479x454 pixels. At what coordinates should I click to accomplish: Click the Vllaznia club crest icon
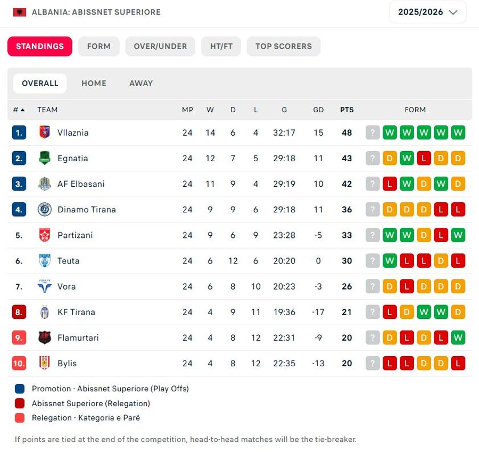point(44,133)
